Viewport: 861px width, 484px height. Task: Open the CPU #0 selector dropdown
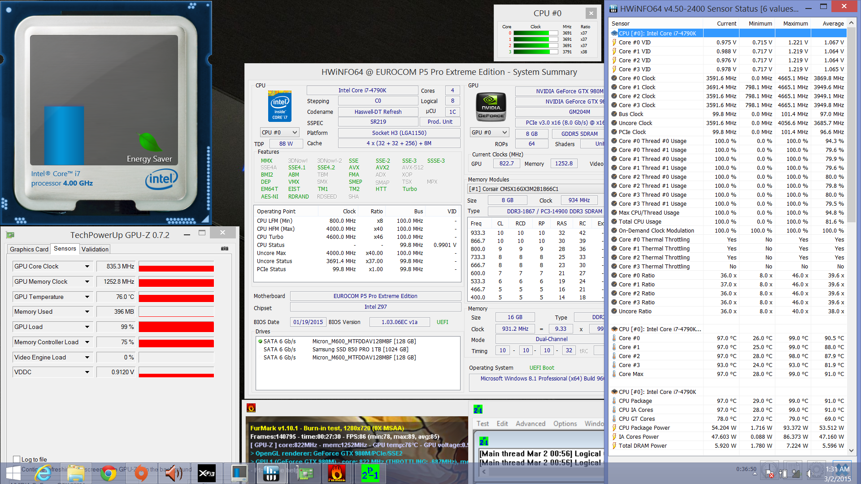pos(279,133)
